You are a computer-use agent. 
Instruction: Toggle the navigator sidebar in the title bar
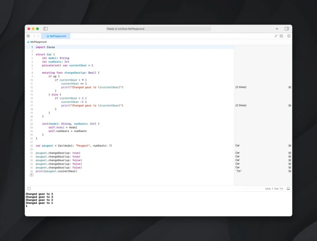pyautogui.click(x=46, y=29)
